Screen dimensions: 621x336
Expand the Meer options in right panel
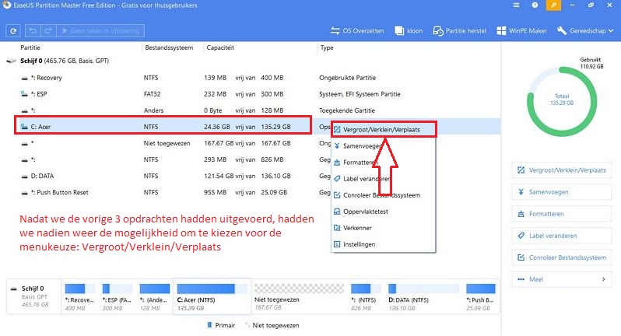click(562, 279)
